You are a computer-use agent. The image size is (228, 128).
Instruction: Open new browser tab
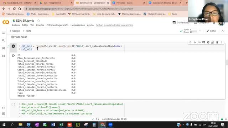pyautogui.click(x=186, y=3)
